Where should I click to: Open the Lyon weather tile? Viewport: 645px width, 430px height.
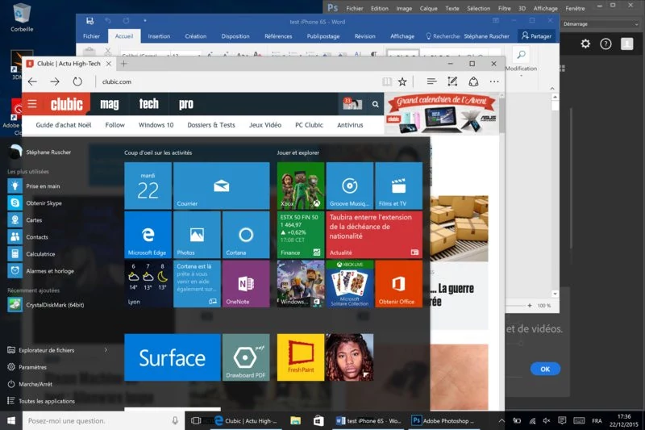tap(148, 283)
